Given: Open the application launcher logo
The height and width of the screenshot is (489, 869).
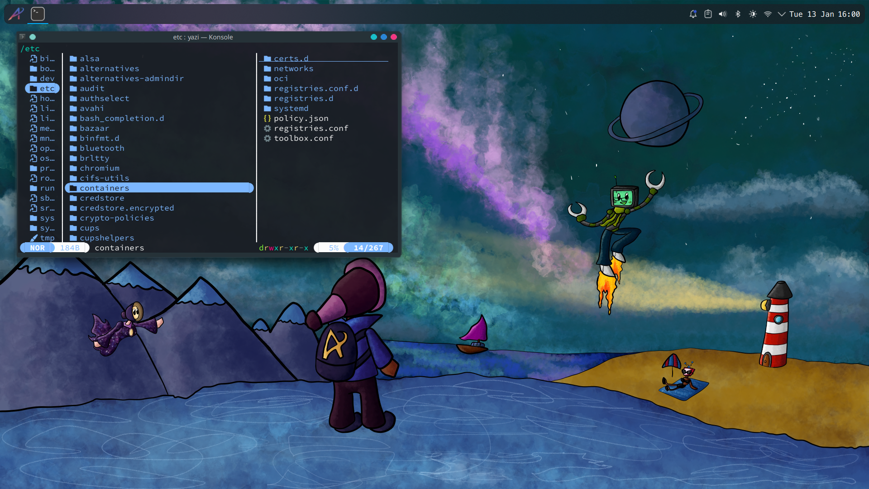Looking at the screenshot, I should point(16,14).
